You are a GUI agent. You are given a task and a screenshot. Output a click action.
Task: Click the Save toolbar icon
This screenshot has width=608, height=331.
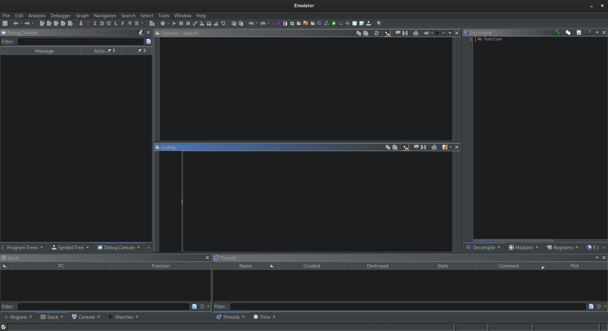[5, 24]
